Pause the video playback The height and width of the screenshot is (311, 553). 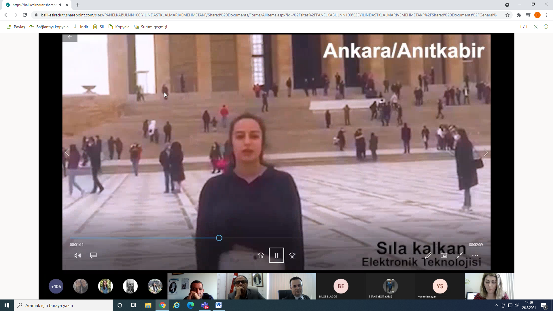[x=276, y=255]
